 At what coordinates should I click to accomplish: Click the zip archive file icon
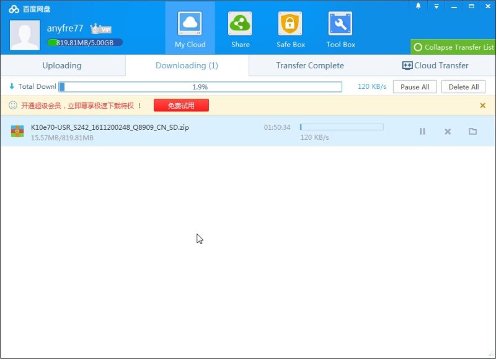point(17,131)
